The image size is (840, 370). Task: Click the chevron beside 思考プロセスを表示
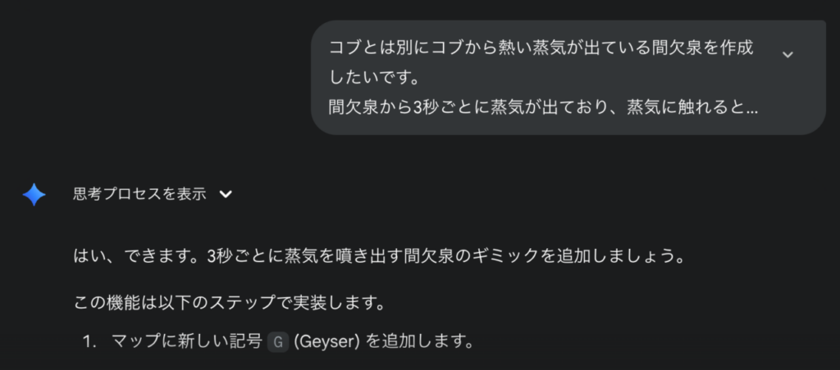tap(226, 194)
